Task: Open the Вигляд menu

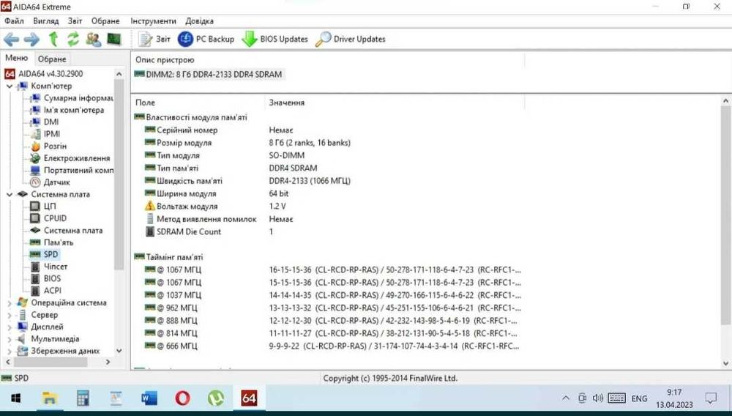Action: click(x=45, y=21)
